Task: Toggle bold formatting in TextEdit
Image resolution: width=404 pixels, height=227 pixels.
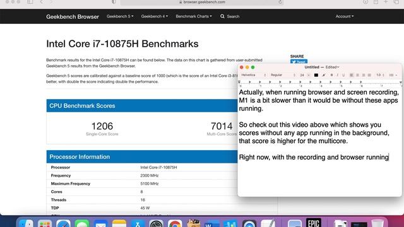Action: coord(331,75)
